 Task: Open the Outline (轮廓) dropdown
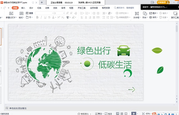click(163, 17)
